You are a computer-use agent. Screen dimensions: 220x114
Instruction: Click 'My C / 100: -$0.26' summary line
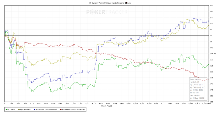coord(196,90)
